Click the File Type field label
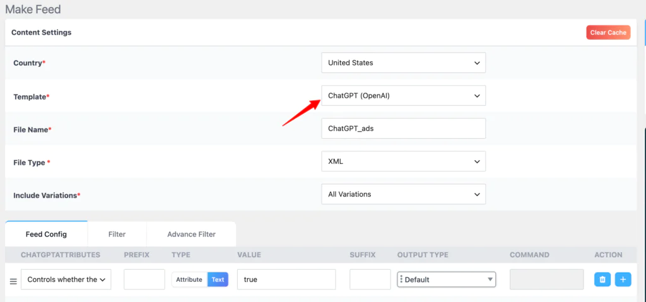This screenshot has height=302, width=646. click(x=32, y=162)
